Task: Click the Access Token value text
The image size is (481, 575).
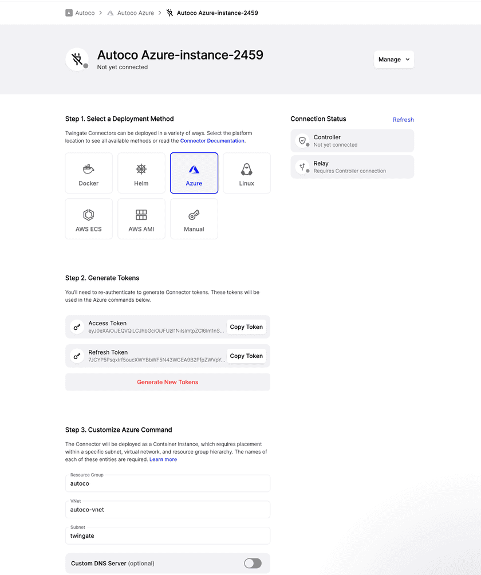Action: coord(156,331)
